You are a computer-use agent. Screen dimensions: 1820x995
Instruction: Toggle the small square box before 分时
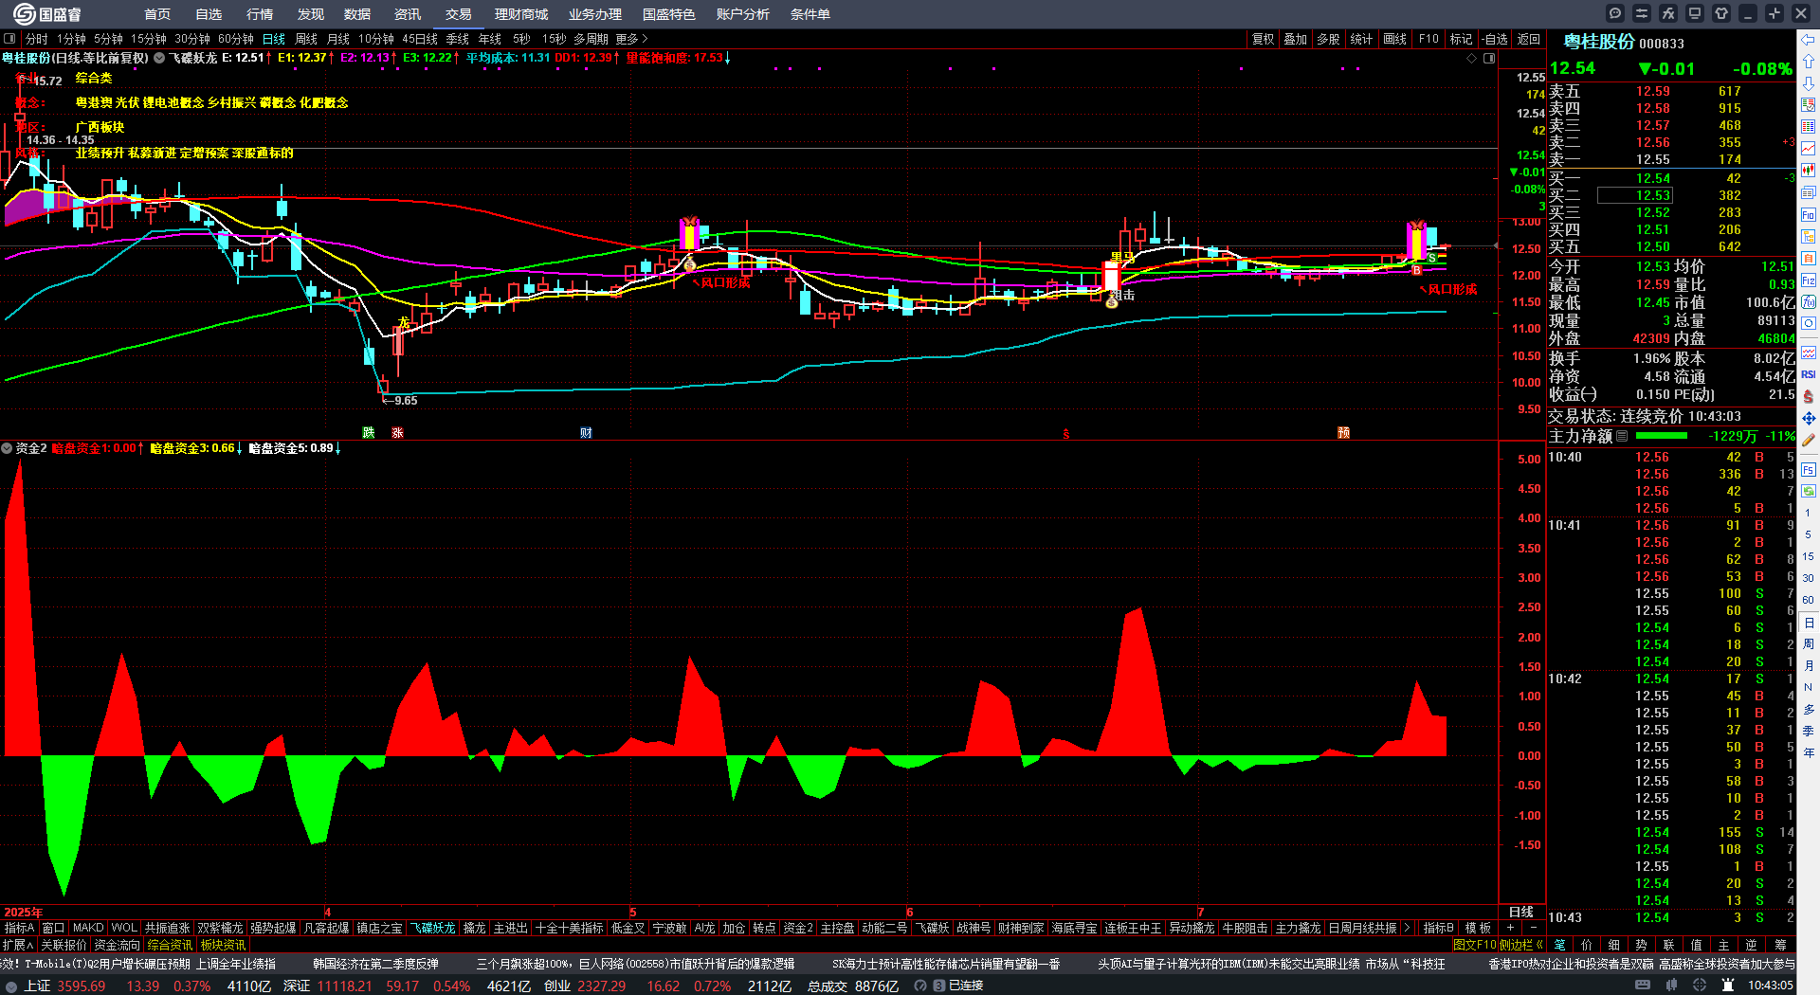pos(9,39)
